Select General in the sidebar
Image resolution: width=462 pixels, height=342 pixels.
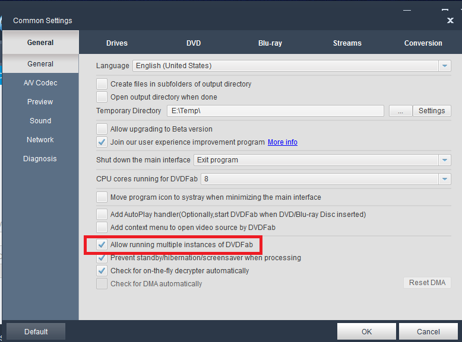(40, 64)
